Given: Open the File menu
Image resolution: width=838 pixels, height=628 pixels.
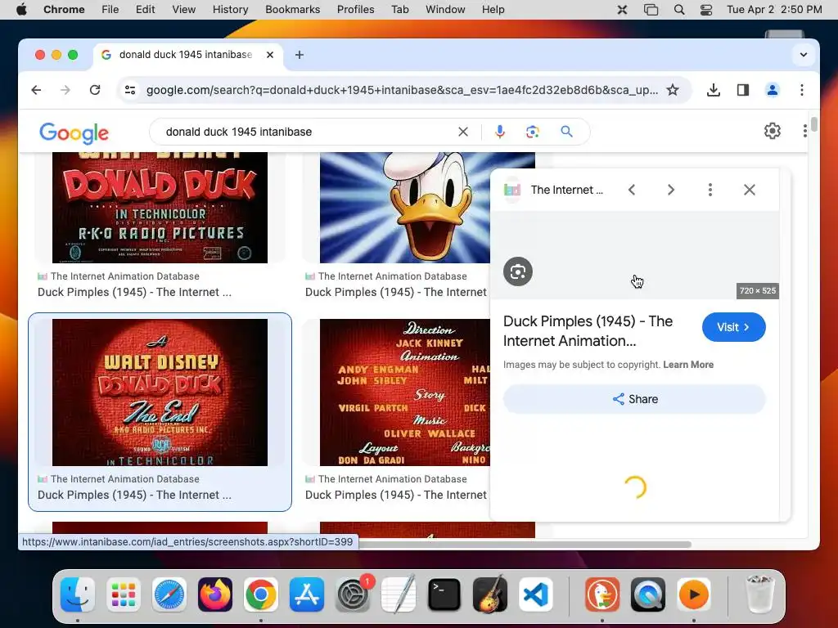Looking at the screenshot, I should pos(110,10).
